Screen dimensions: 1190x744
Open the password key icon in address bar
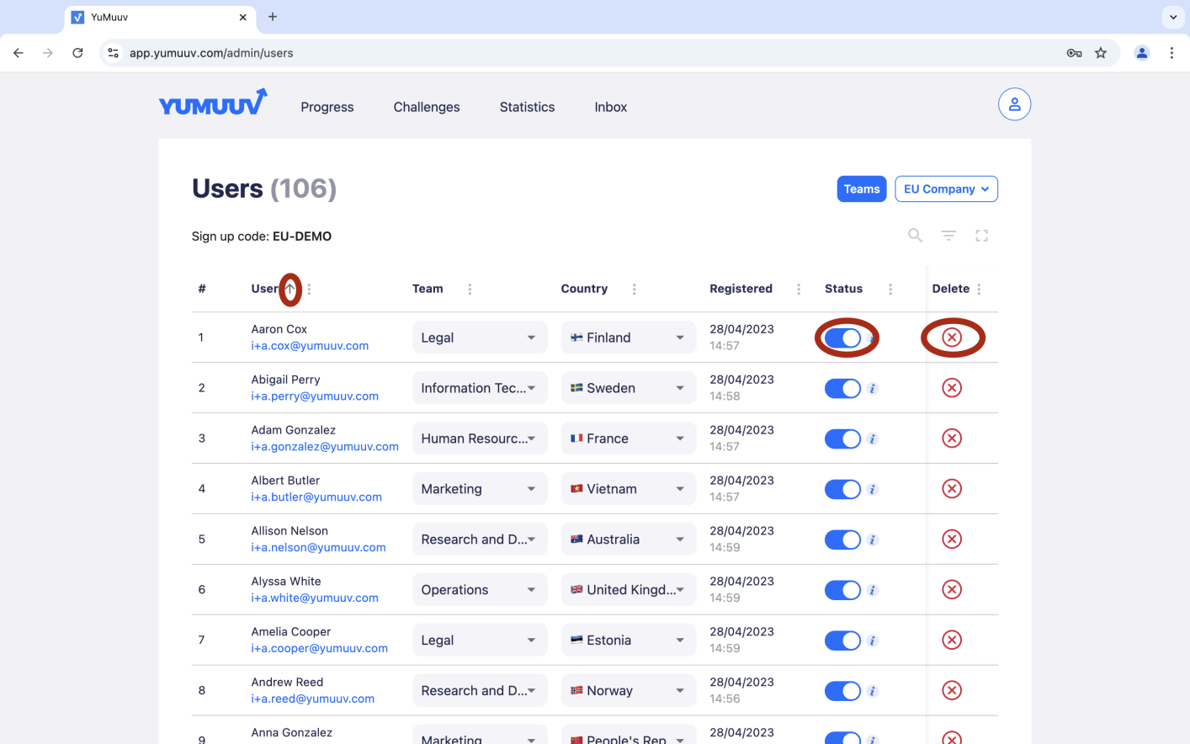pos(1074,53)
